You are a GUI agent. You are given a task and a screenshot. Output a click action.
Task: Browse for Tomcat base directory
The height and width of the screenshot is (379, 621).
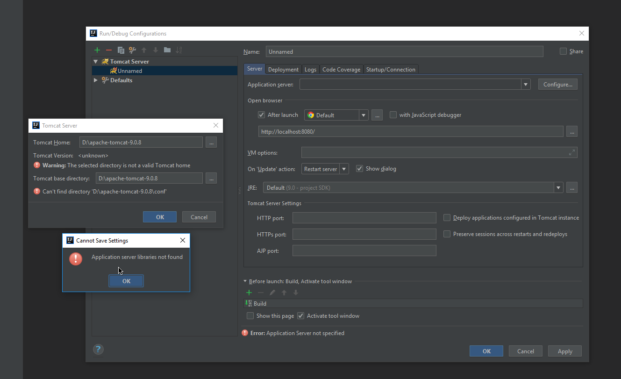(x=211, y=178)
